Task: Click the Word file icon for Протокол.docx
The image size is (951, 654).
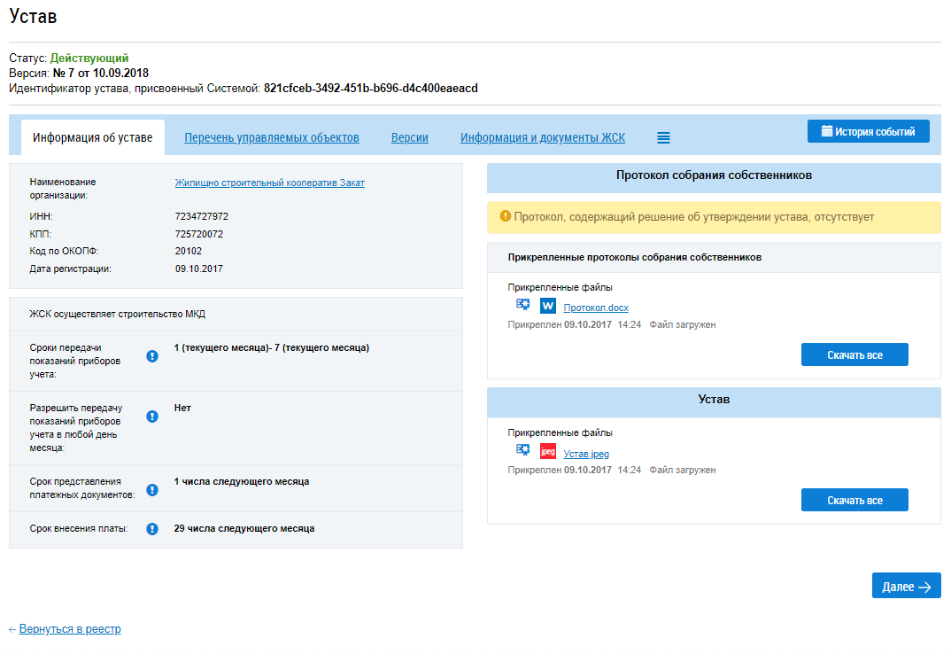Action: 548,306
